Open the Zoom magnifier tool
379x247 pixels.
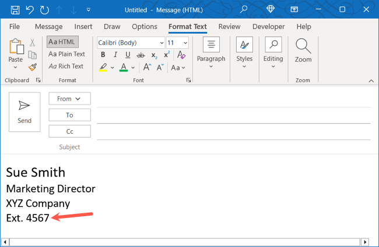[x=303, y=51]
